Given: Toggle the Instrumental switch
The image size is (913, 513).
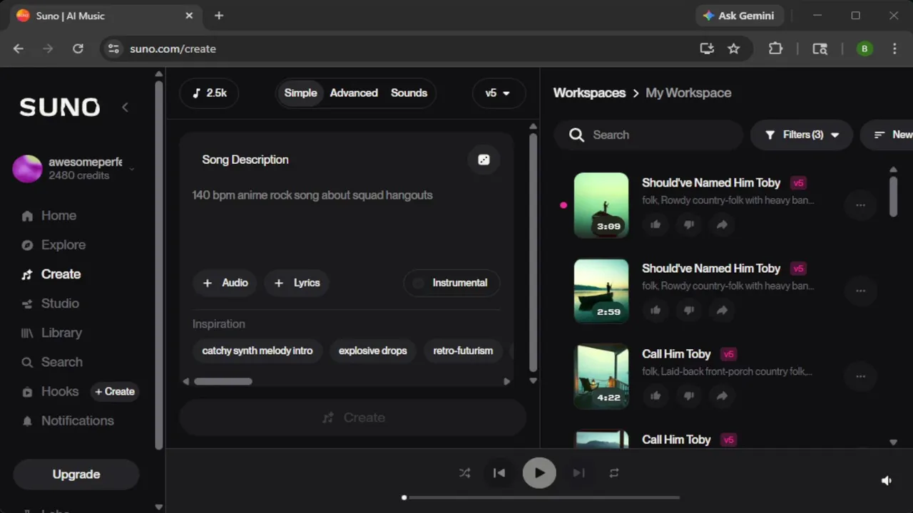Looking at the screenshot, I should (452, 283).
